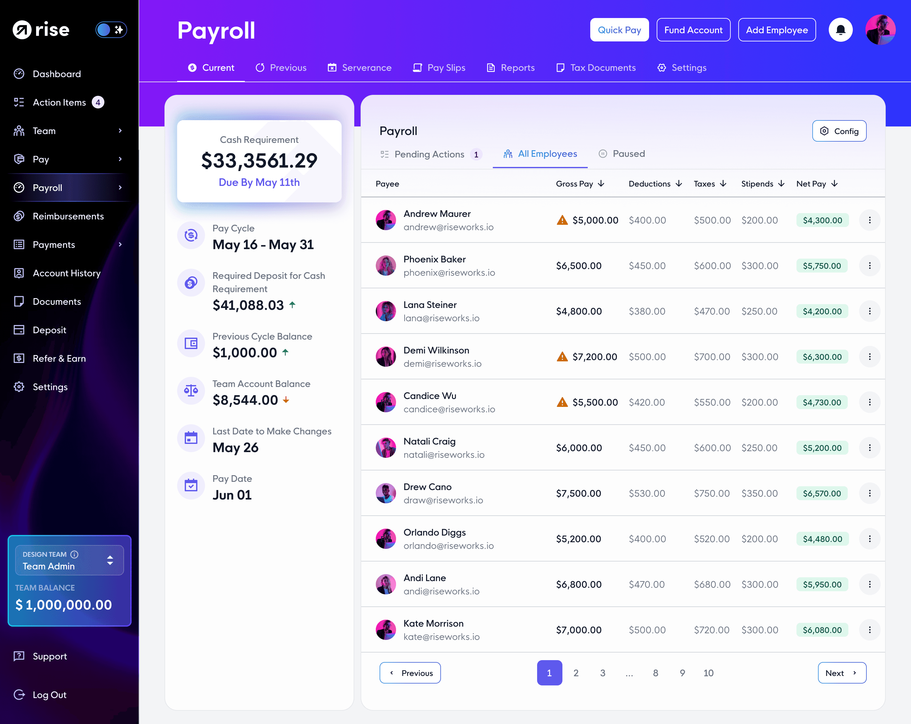Open more options for Orlando Diggs

pos(869,539)
